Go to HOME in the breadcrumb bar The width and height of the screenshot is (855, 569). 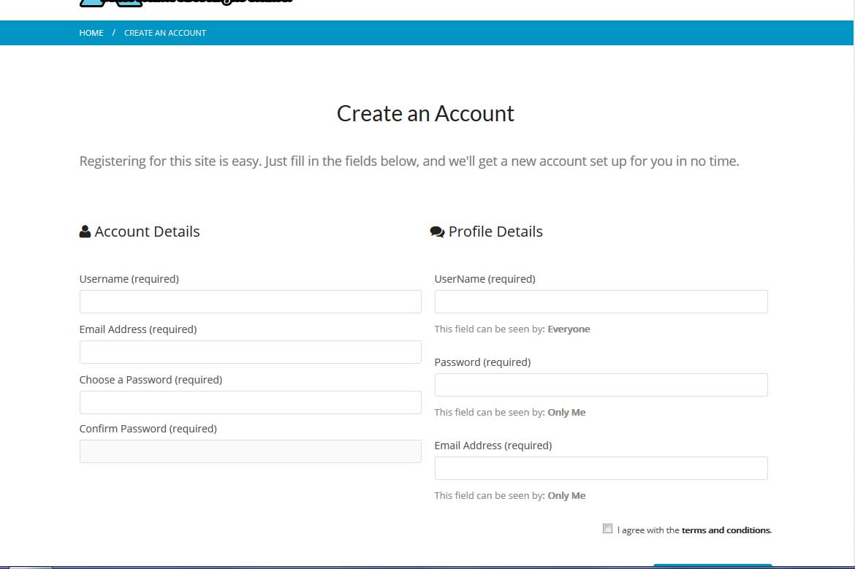pyautogui.click(x=91, y=33)
